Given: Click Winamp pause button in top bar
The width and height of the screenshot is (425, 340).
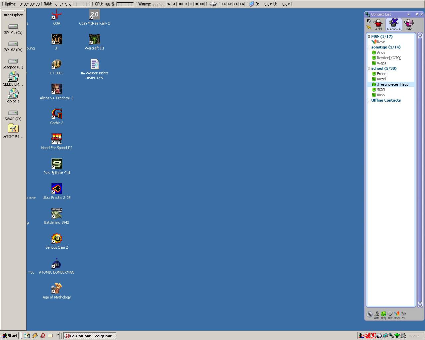Looking at the screenshot, I should click(x=192, y=4).
